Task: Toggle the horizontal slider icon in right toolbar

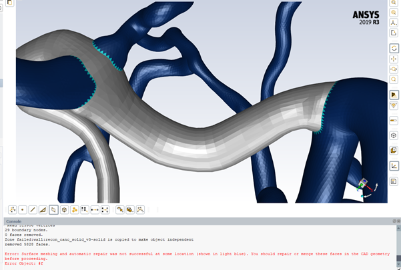Action: tap(394, 119)
